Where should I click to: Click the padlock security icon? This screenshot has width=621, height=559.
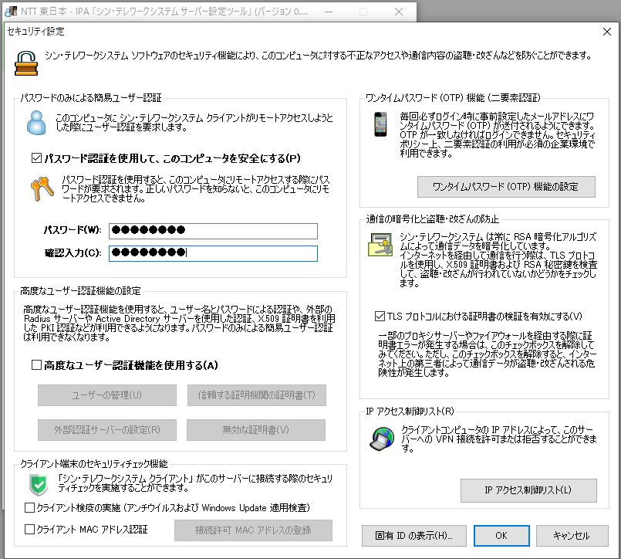[26, 63]
